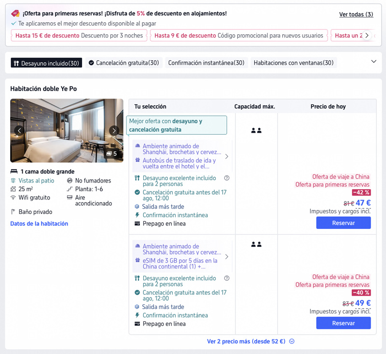Click the red discount tag icon
This screenshot has width=386, height=354.
pyautogui.click(x=15, y=14)
